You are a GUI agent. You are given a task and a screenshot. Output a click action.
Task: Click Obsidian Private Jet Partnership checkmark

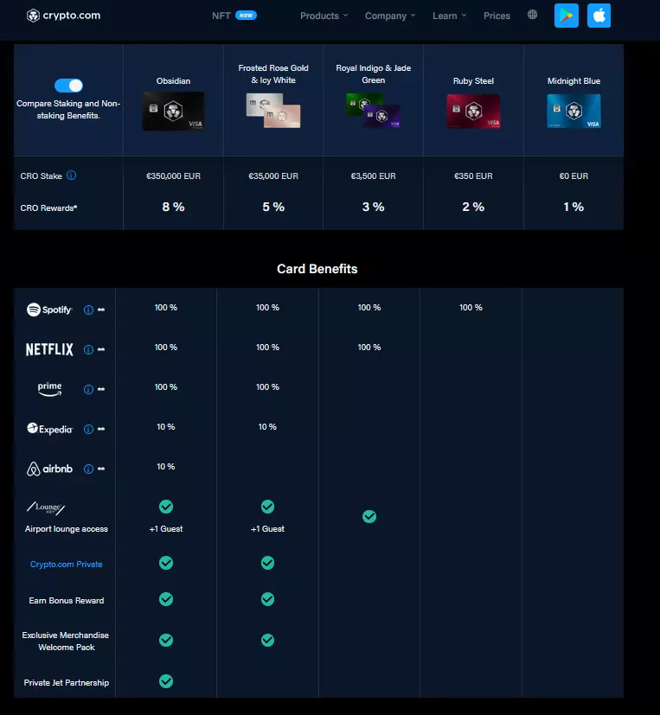[166, 681]
